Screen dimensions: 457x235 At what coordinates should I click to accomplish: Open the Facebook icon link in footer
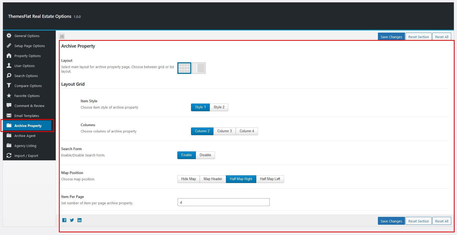pos(64,220)
